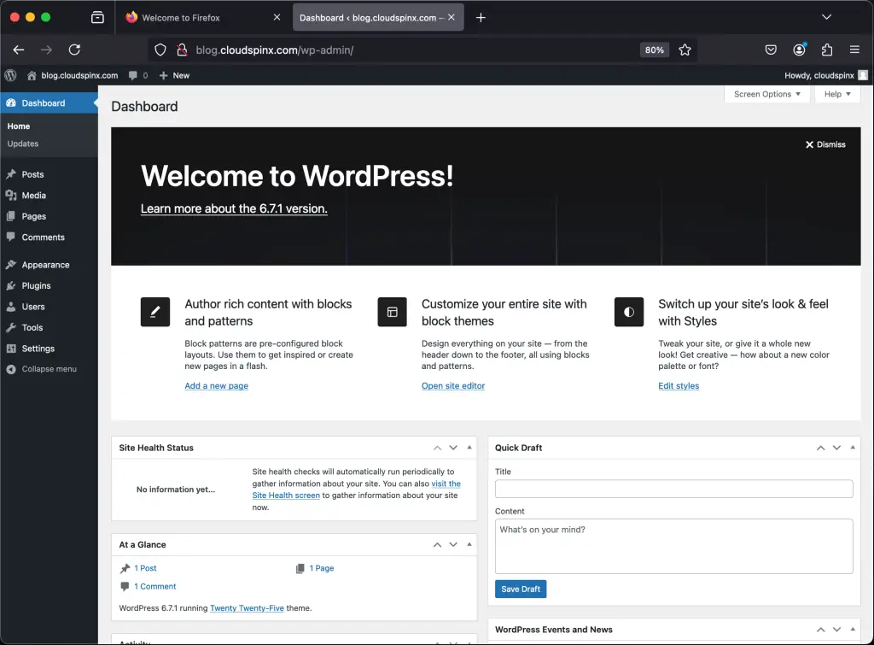Open Tools using the wrench icon
Screen dimensions: 874x645
click(x=12, y=327)
